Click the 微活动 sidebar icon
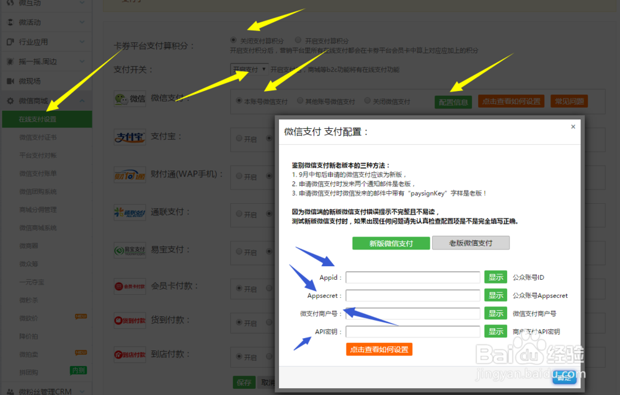This screenshot has width=620, height=395. pos(11,22)
